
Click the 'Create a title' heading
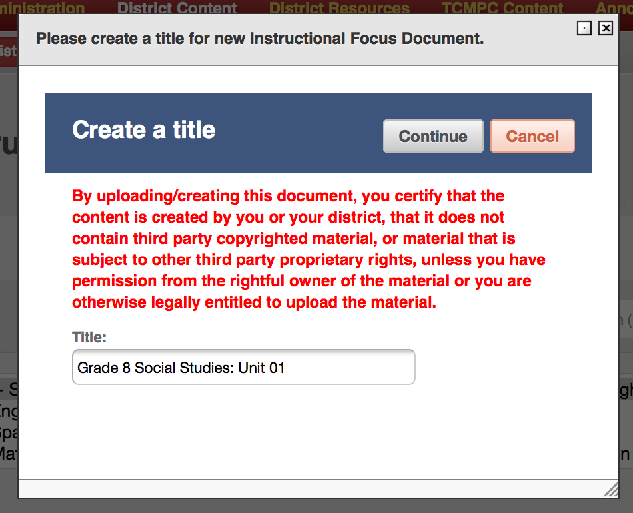[144, 129]
